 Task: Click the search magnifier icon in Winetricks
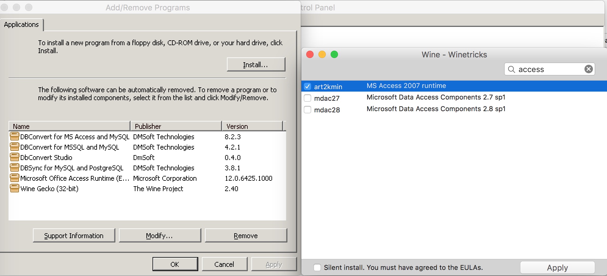click(x=512, y=69)
